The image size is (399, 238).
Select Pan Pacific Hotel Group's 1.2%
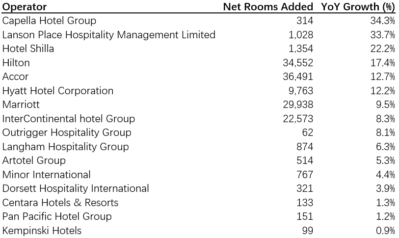[x=385, y=216]
